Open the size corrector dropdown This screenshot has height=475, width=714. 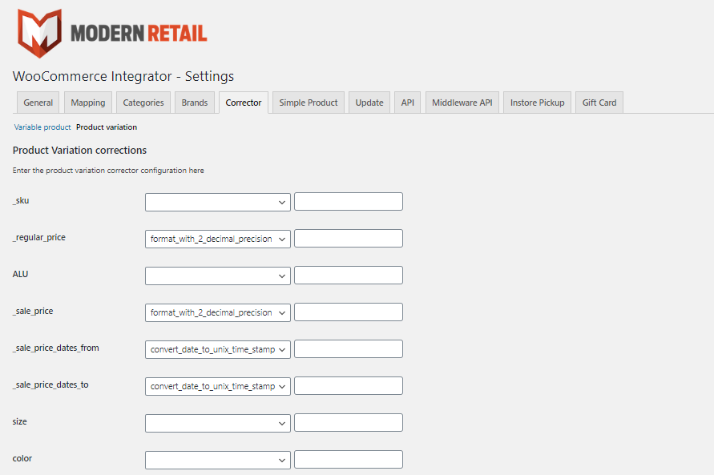pos(218,423)
